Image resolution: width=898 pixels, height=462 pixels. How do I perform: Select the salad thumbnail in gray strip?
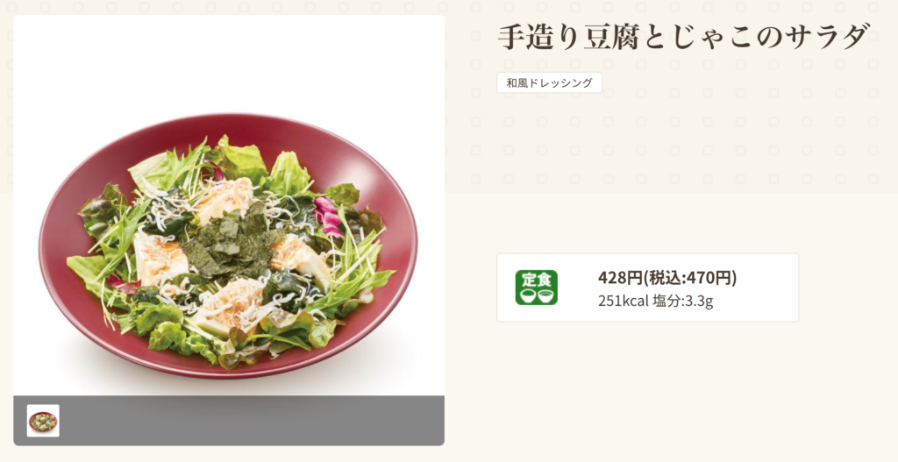[43, 421]
